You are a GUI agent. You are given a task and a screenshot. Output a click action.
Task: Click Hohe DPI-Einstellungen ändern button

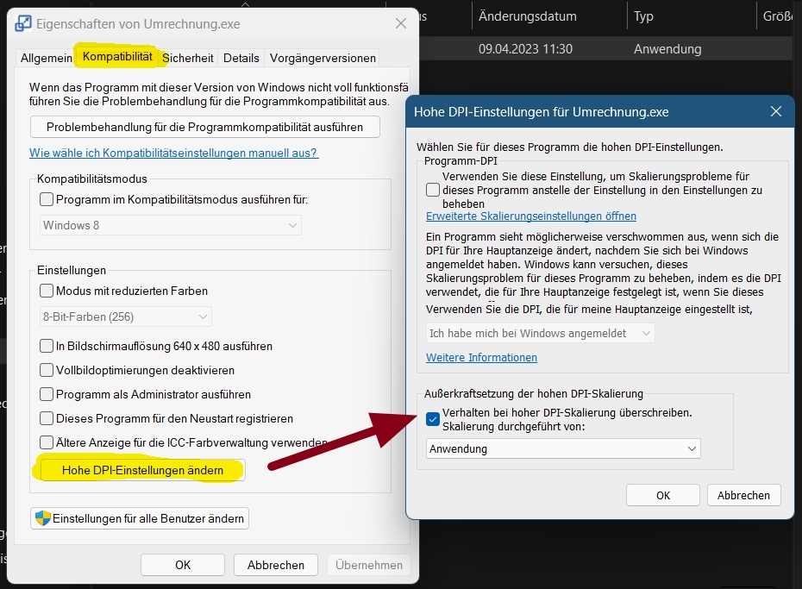coord(142,470)
